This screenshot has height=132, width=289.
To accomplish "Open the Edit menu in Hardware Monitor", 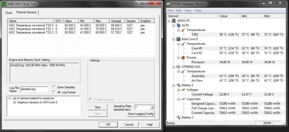I will coord(179,10).
